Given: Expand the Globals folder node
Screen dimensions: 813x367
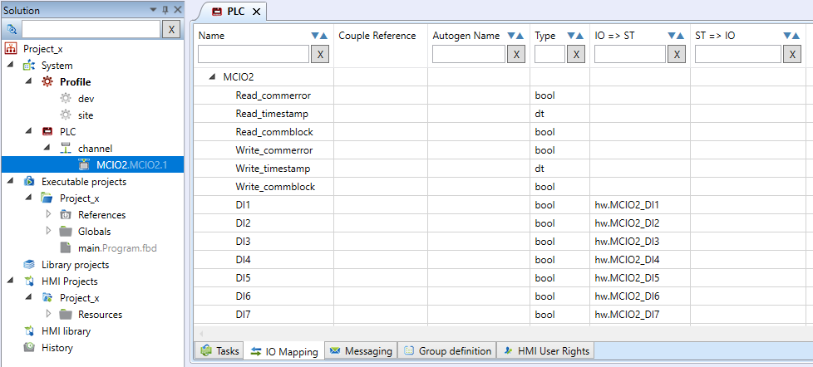Looking at the screenshot, I should point(49,231).
